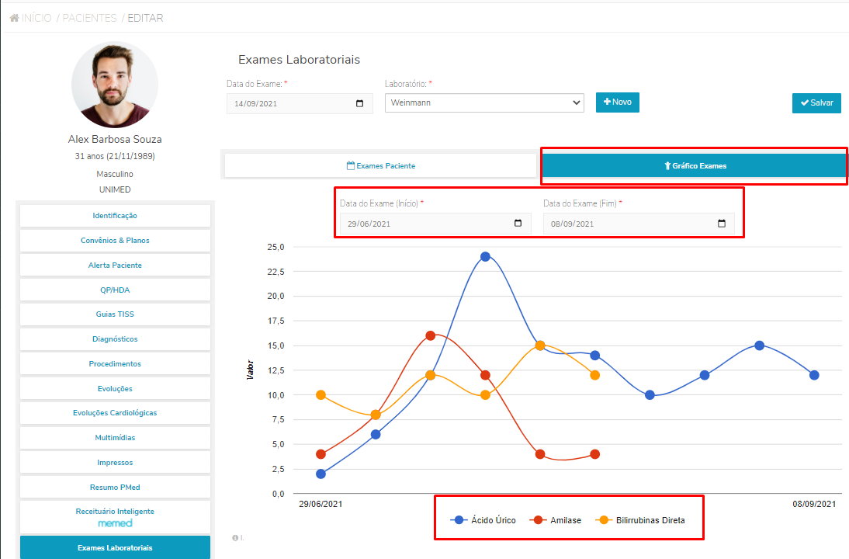Go to INÍCIO breadcrumb link
Image resolution: width=849 pixels, height=559 pixels.
click(36, 18)
